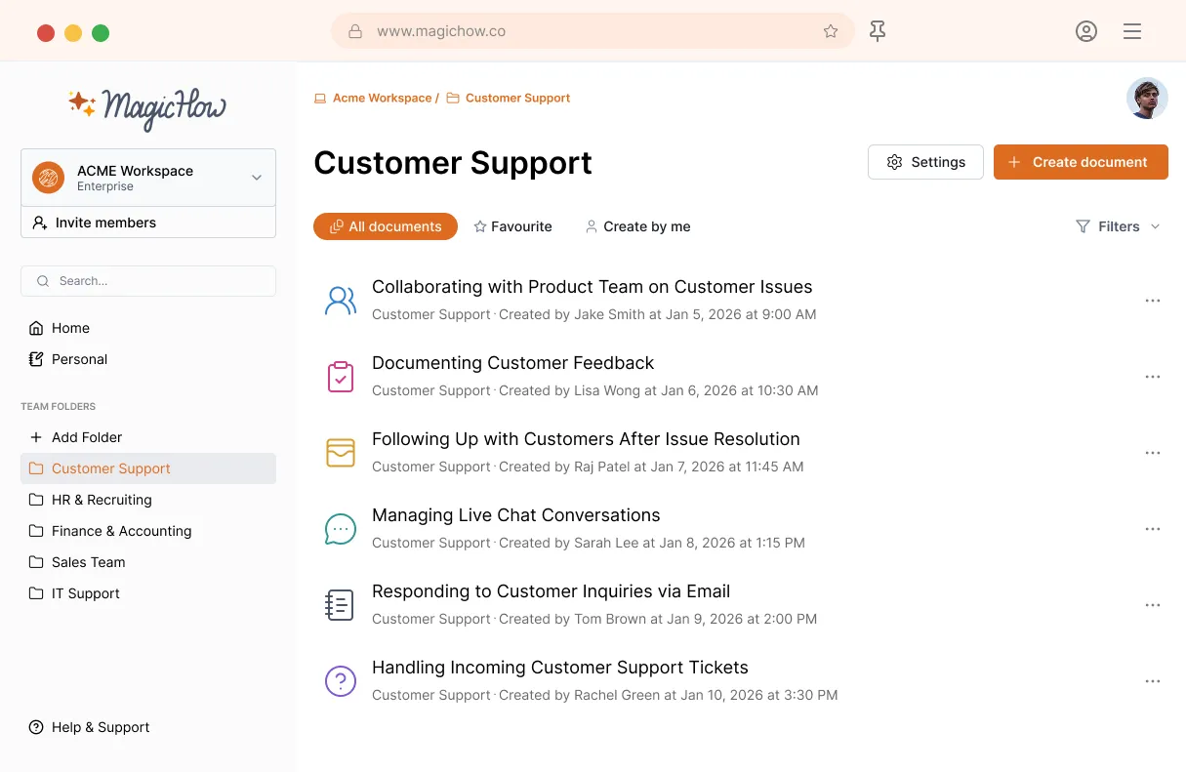This screenshot has height=772, width=1186.
Task: Click the notebook icon for Responding to Inquiries
Action: tap(340, 605)
